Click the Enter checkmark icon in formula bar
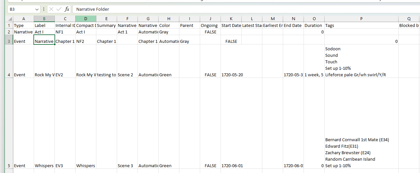 (59, 9)
